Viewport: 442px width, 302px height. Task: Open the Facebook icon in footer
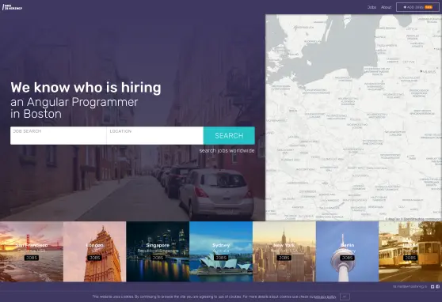click(x=438, y=286)
